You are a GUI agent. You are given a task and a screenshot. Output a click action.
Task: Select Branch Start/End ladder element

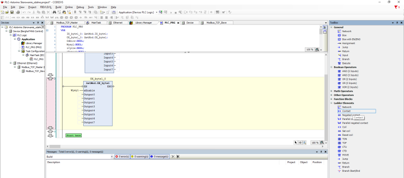[x=351, y=171]
